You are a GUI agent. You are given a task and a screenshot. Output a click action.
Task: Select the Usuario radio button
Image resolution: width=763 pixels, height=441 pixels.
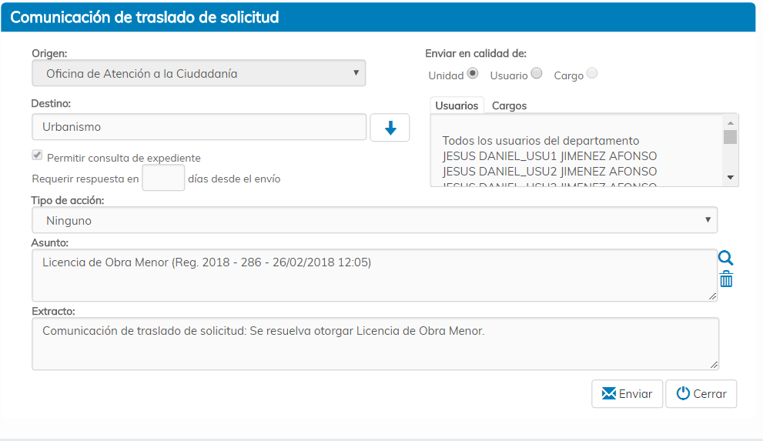537,74
